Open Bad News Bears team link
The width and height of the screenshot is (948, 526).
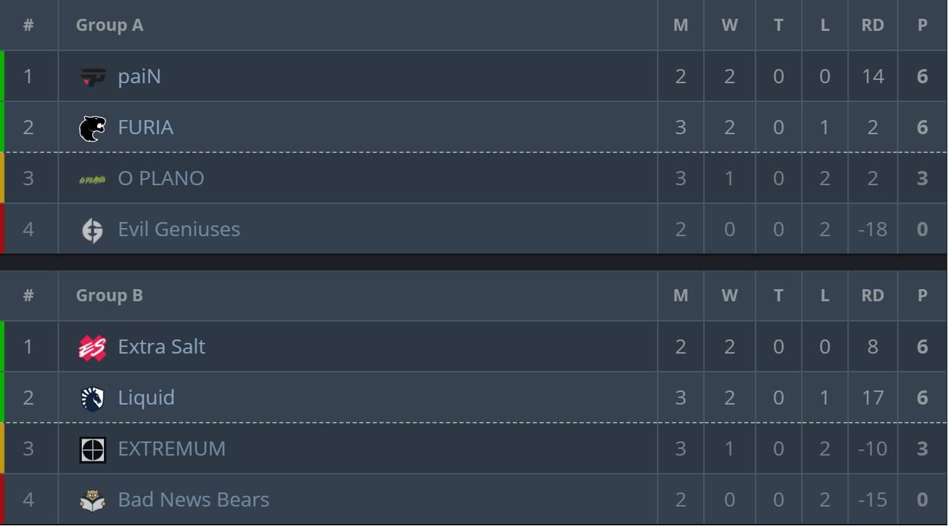(x=194, y=500)
